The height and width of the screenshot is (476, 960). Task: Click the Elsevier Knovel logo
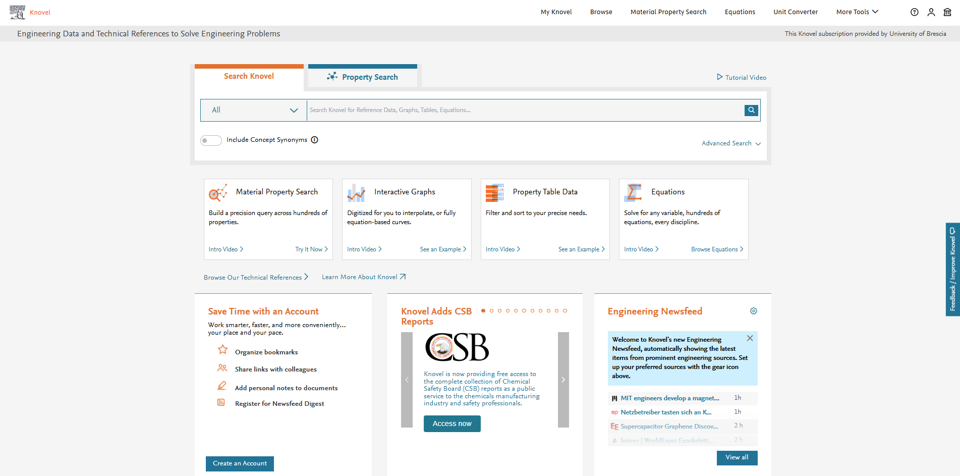[18, 12]
